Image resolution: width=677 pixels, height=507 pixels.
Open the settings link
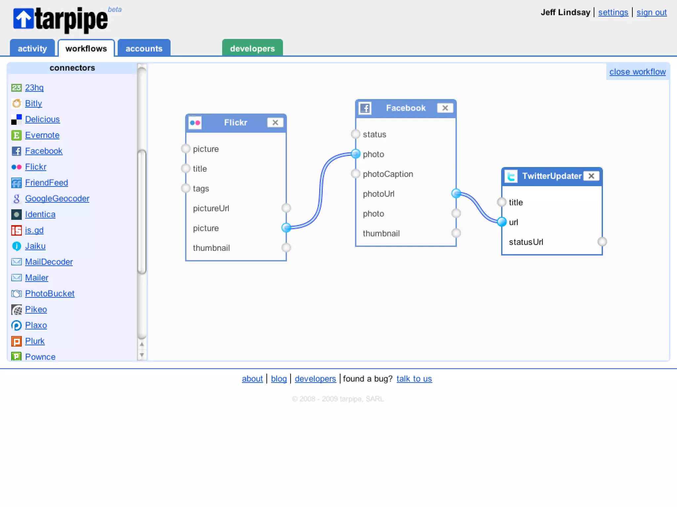tap(613, 13)
